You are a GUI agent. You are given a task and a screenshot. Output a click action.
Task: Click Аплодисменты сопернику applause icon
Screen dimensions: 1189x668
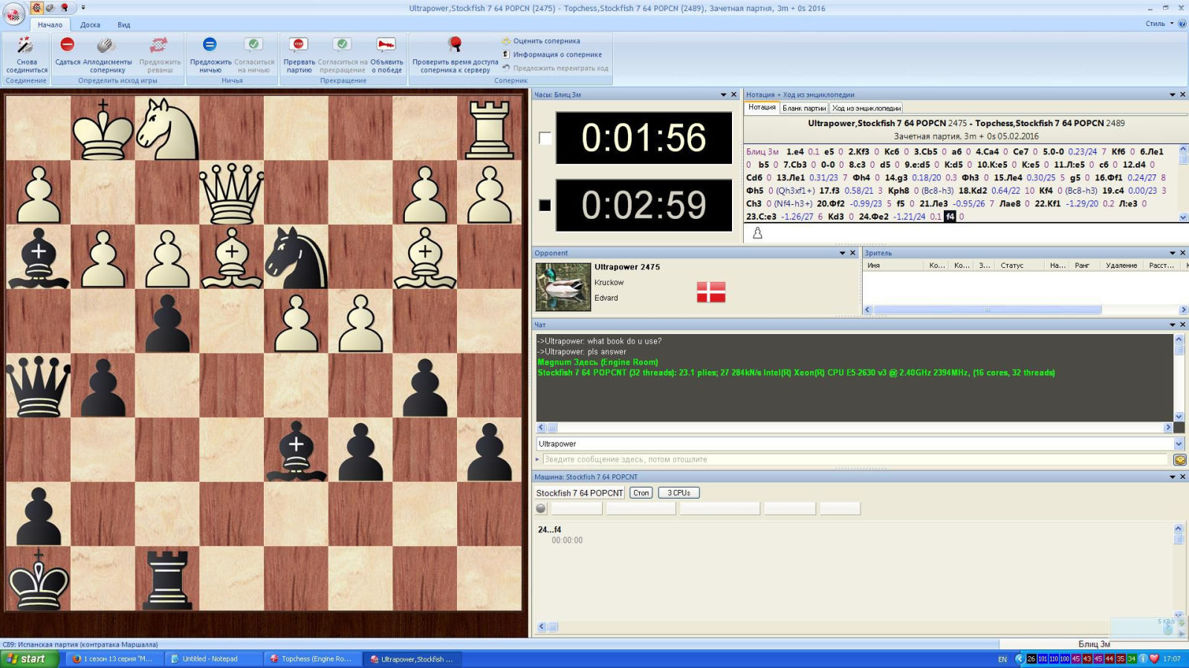tap(106, 45)
